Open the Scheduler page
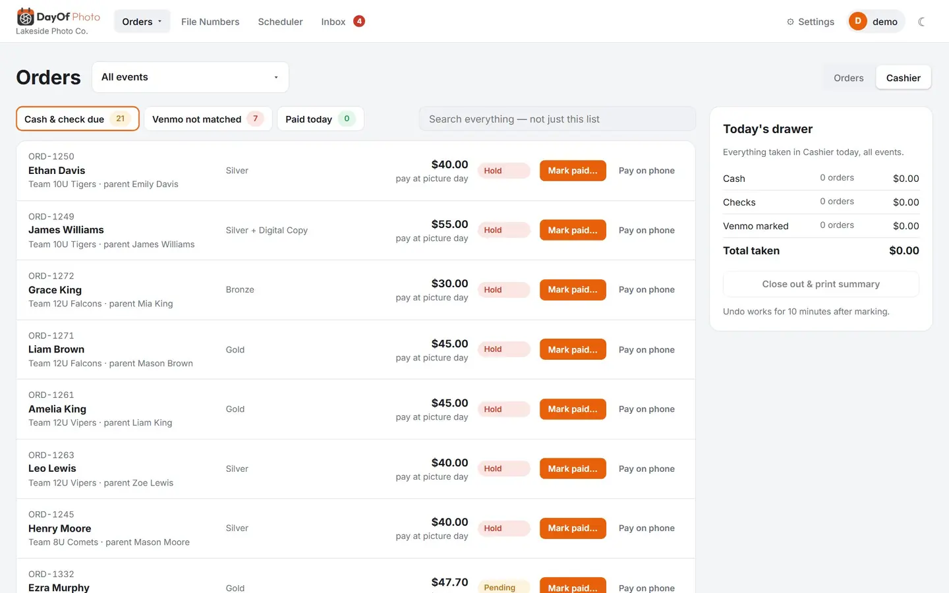Image resolution: width=949 pixels, height=593 pixels. tap(280, 22)
